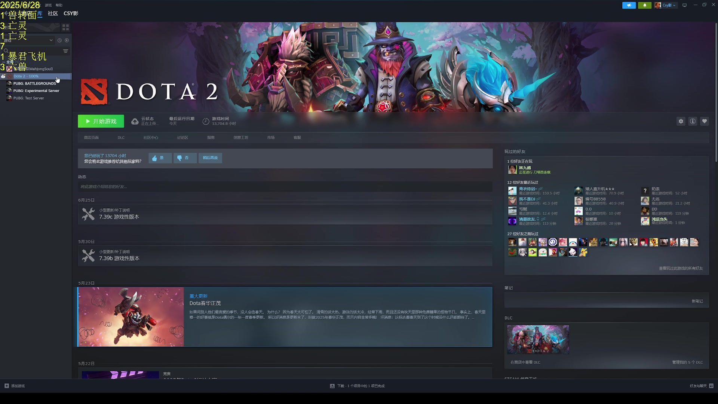718x404 pixels.
Task: Open friend 我不是DJ profile name
Action: pyautogui.click(x=527, y=199)
